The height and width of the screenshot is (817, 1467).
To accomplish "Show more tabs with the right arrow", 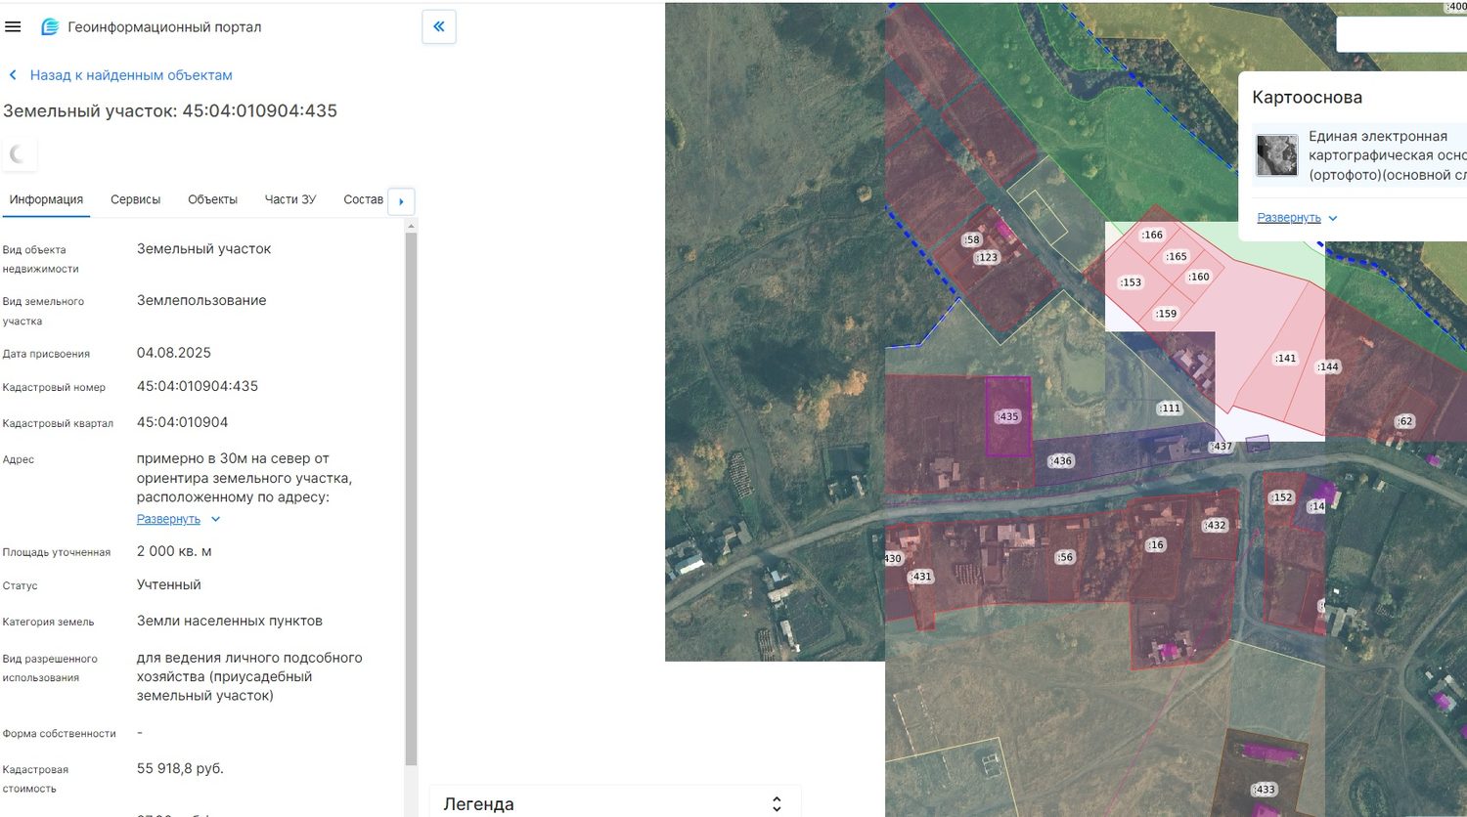I will (401, 201).
